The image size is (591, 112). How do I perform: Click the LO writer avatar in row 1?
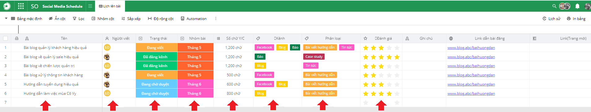[107, 47]
